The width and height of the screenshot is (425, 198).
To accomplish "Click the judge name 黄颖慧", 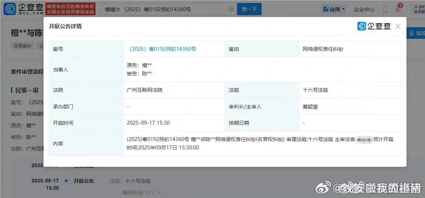I will pyautogui.click(x=310, y=107).
